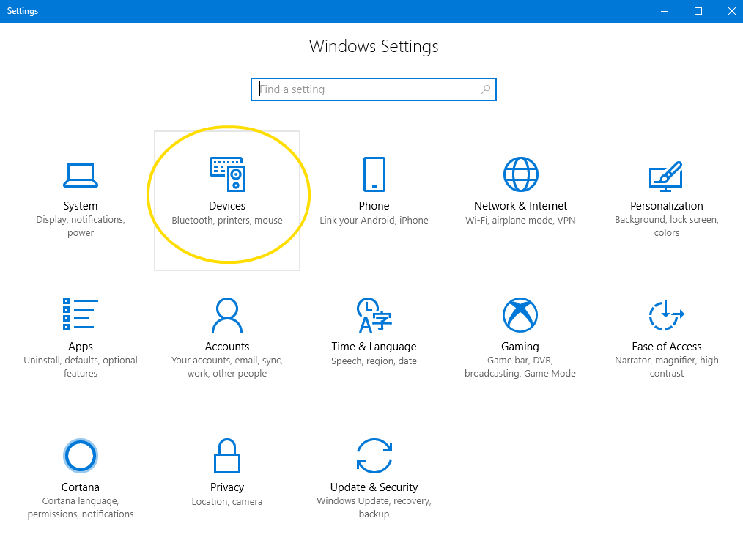The height and width of the screenshot is (543, 743).
Task: Open the Devices keyboard and speaker icon
Action: click(227, 174)
